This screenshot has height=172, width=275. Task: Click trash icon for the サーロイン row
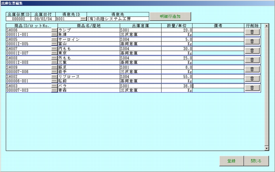[x=252, y=41]
